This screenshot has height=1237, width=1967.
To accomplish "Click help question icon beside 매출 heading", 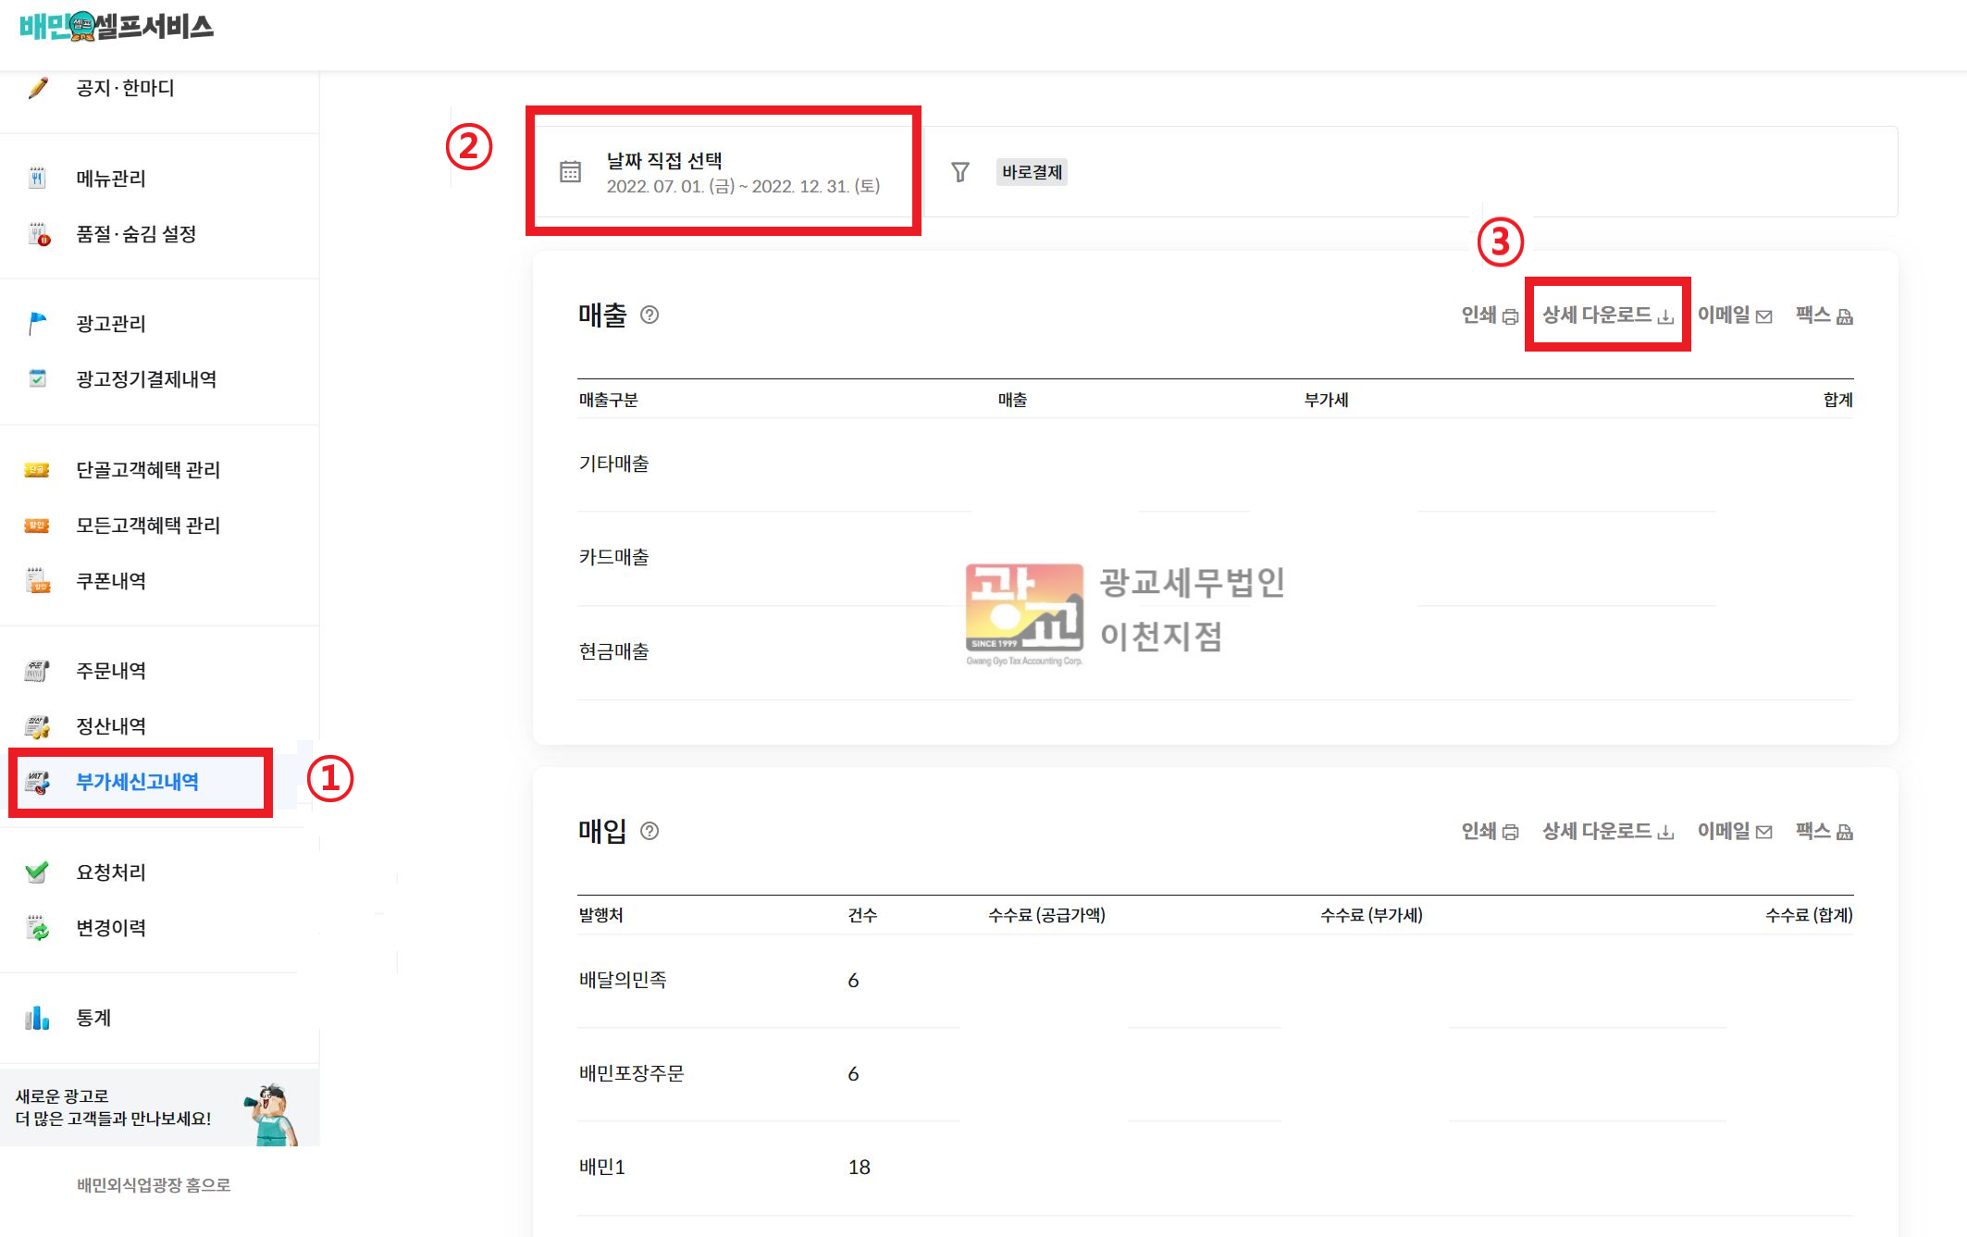I will coord(649,315).
